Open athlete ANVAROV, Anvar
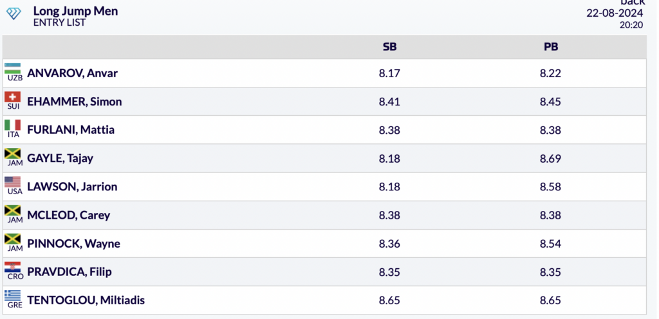 point(72,73)
